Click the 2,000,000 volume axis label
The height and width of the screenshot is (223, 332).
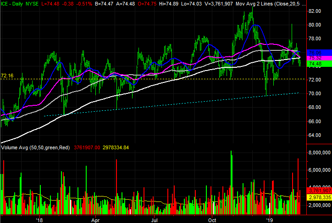tap(320, 205)
